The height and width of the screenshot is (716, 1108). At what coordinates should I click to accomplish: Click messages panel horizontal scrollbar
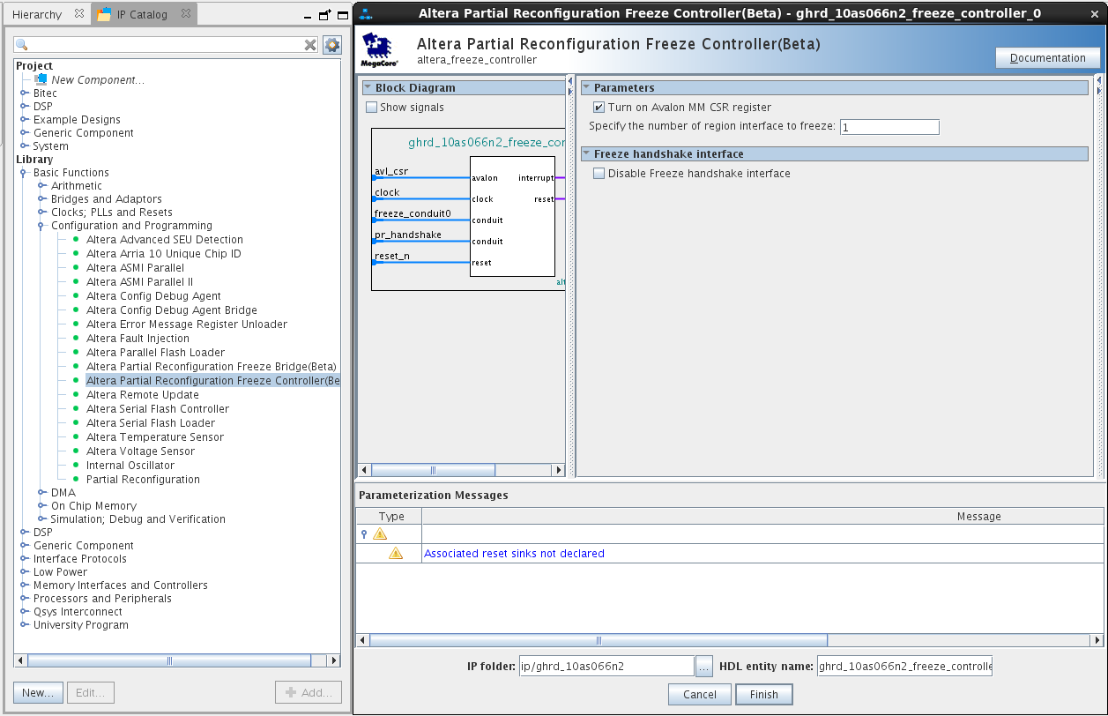click(599, 640)
